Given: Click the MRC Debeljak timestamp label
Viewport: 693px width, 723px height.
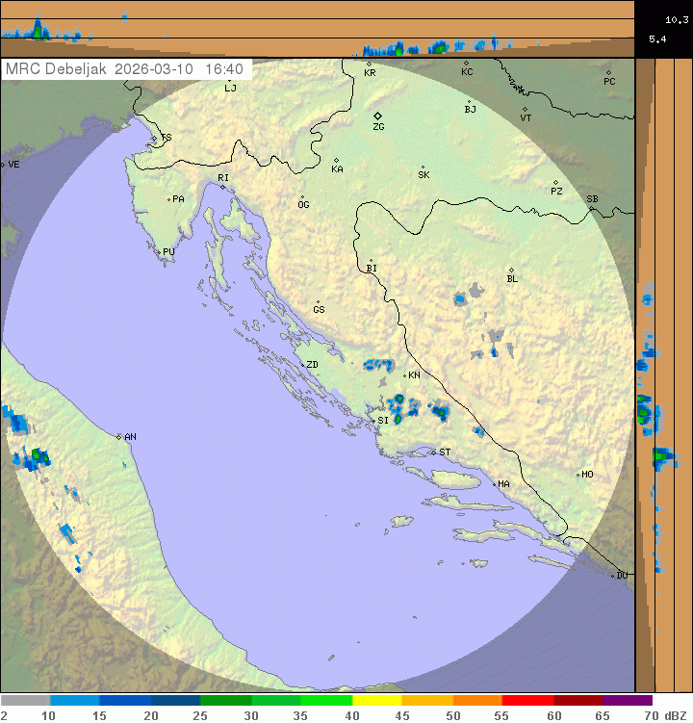Looking at the screenshot, I should [x=125, y=69].
